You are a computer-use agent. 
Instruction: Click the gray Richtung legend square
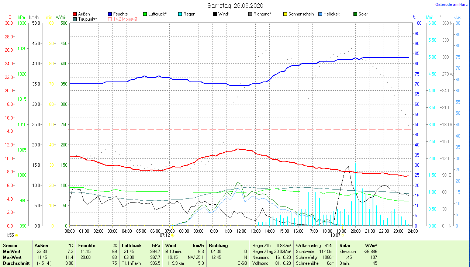(x=250, y=14)
